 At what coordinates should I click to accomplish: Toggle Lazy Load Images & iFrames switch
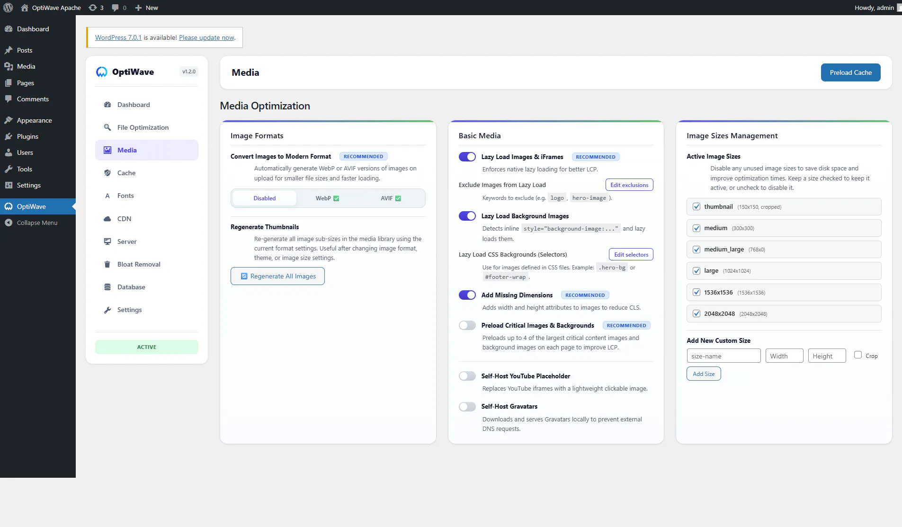[467, 157]
